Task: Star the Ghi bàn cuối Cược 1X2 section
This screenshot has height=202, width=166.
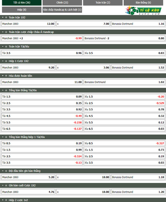Action: point(6,185)
